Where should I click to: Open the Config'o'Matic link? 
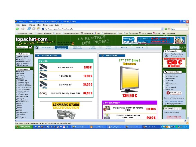23,56
